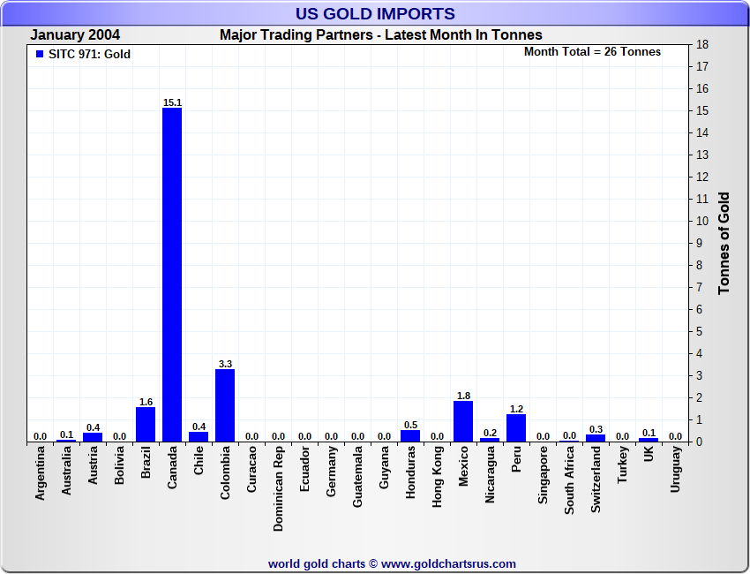Image resolution: width=750 pixels, height=574 pixels.
Task: Click the Australia axis label
Action: [66, 470]
